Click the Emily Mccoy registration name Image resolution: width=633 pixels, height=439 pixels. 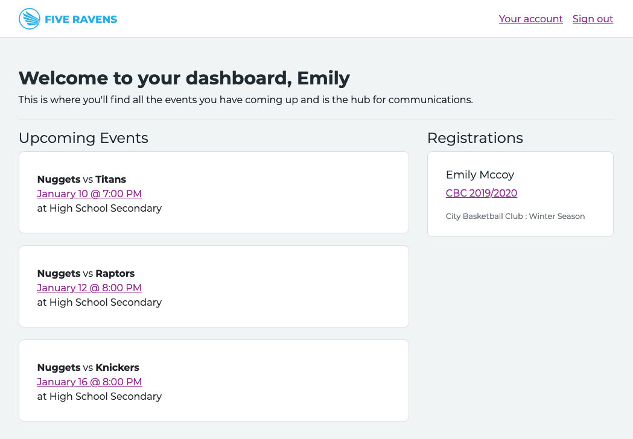pos(480,175)
